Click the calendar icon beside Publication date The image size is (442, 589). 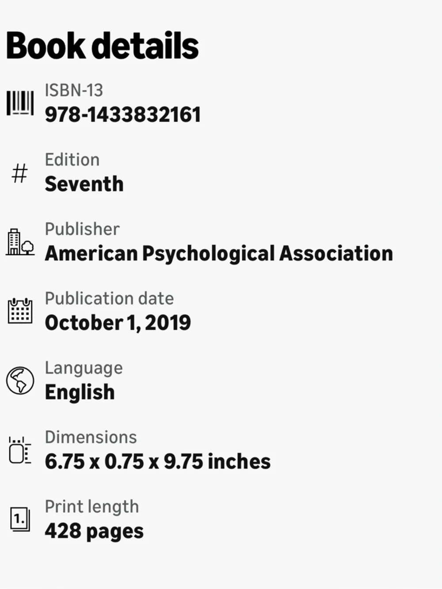20,311
